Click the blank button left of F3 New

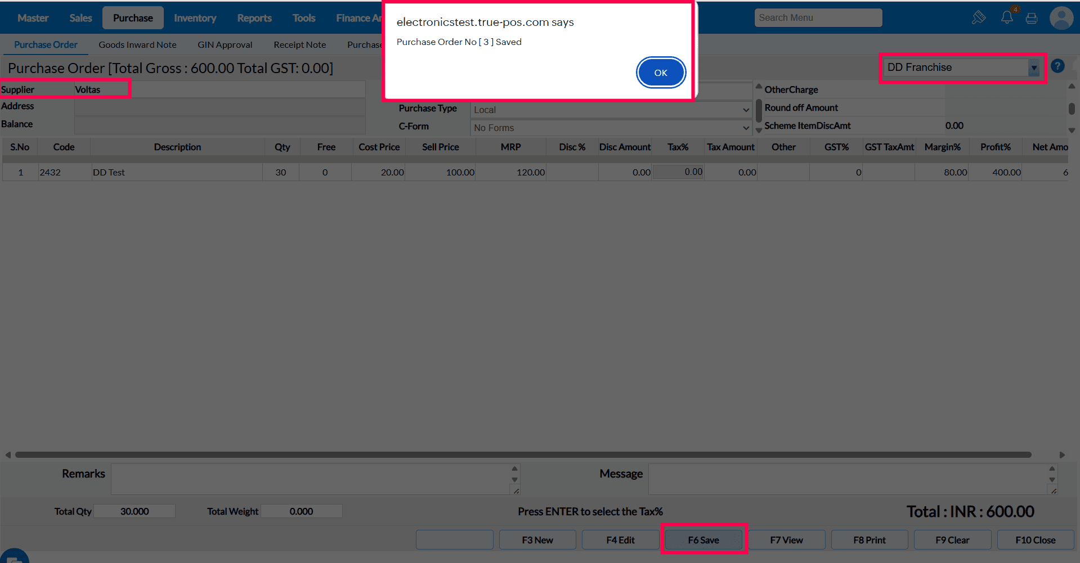(x=455, y=540)
